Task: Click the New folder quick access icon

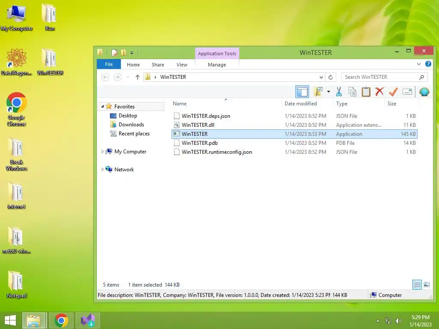Action: coord(123,53)
